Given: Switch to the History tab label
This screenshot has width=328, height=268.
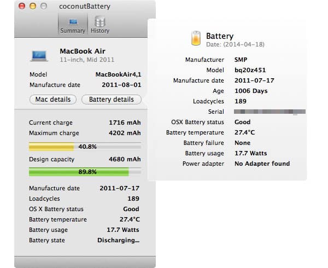Looking at the screenshot, I should [100, 31].
